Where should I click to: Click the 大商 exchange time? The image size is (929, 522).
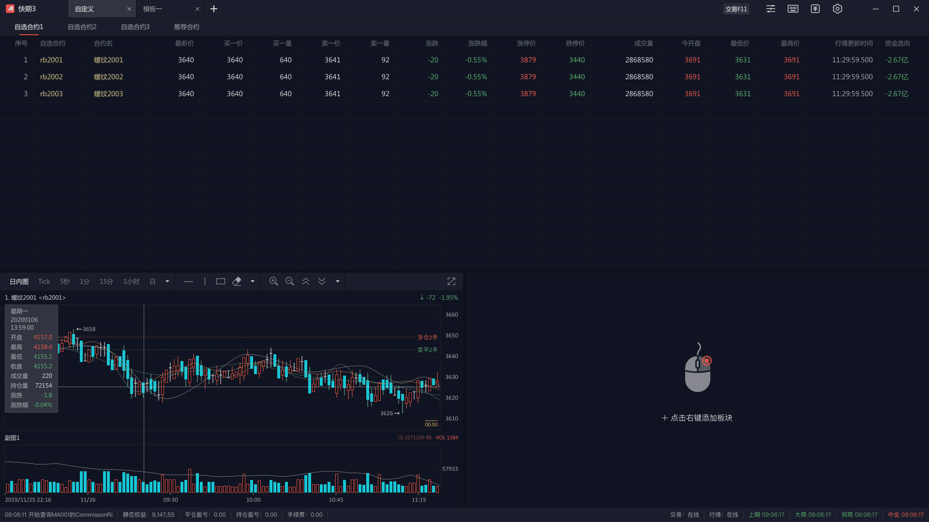[813, 515]
